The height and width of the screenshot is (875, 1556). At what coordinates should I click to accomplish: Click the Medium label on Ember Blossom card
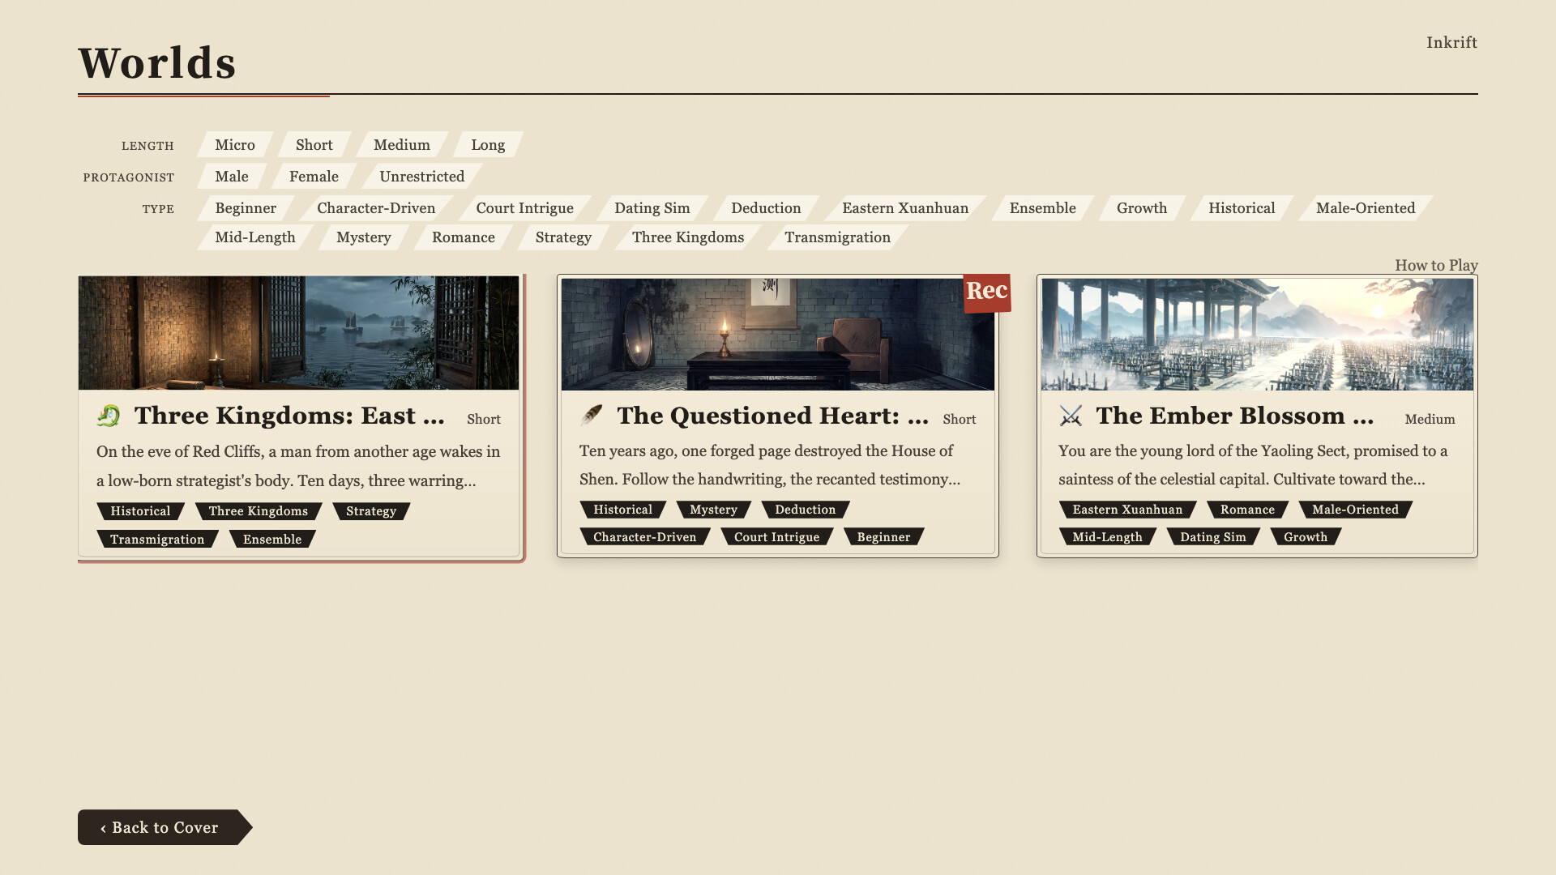(x=1430, y=420)
